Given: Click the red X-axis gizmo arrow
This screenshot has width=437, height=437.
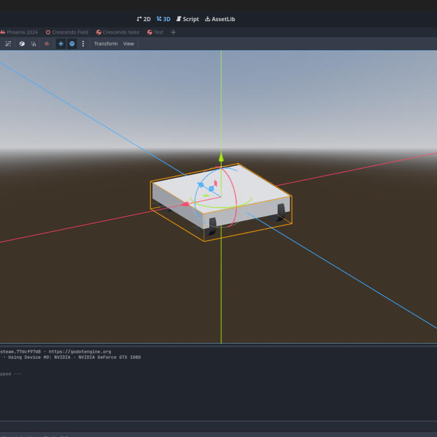Looking at the screenshot, I should 186,204.
